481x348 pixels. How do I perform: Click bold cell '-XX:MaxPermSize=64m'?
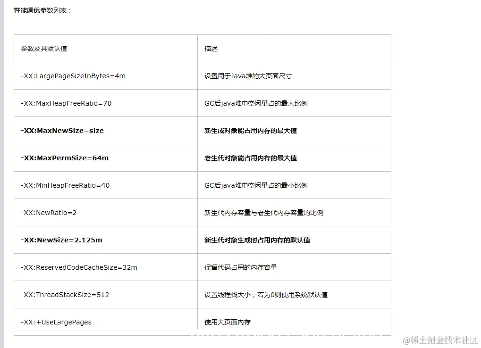[65, 158]
